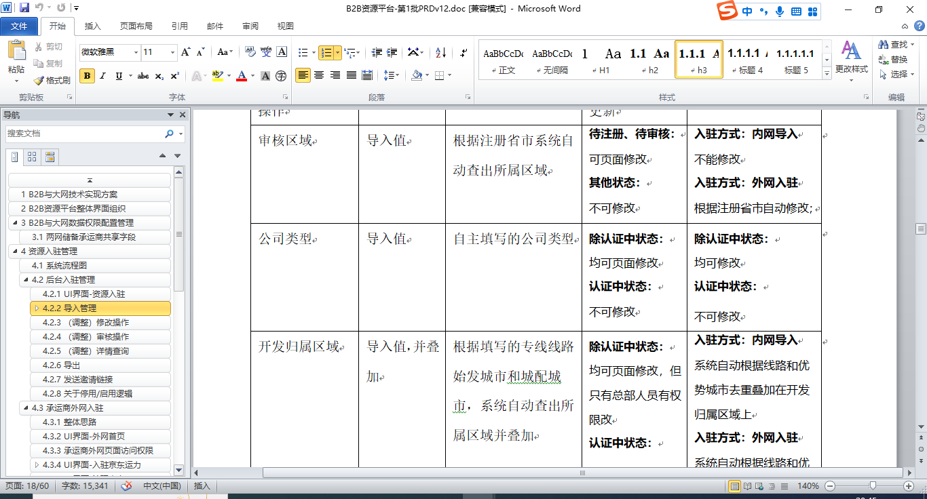
Task: Toggle Underline formatting
Action: pos(119,76)
